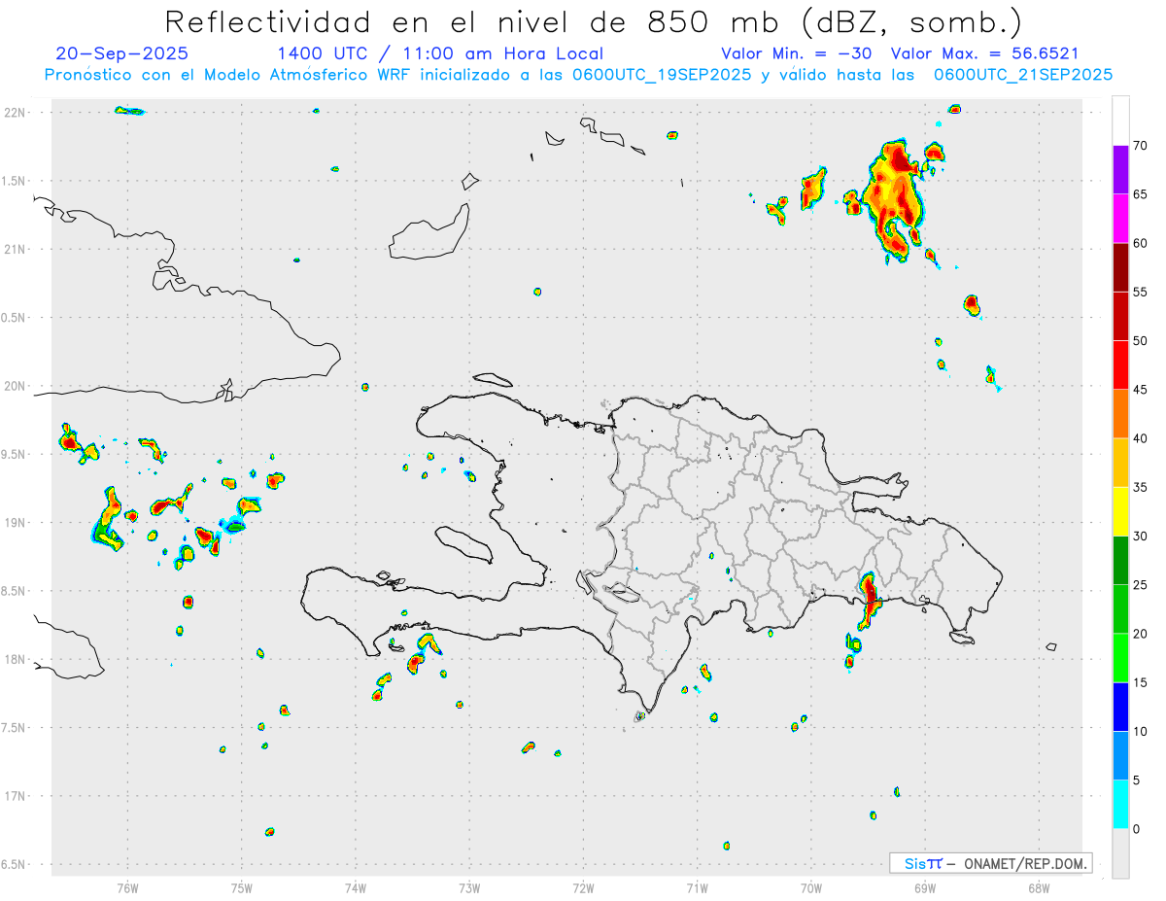
Task: Click the dark red 50–55 dBZ band
Action: pyautogui.click(x=1120, y=316)
